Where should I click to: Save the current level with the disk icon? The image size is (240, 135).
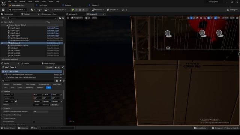coord(3,10)
